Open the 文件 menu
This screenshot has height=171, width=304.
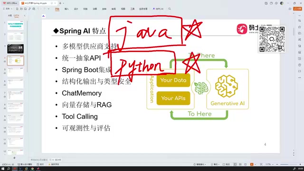pyautogui.click(x=8, y=9)
